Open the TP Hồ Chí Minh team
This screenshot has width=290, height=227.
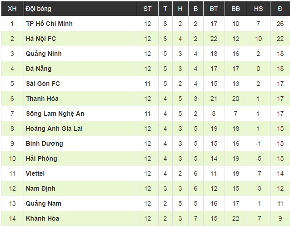click(x=49, y=24)
